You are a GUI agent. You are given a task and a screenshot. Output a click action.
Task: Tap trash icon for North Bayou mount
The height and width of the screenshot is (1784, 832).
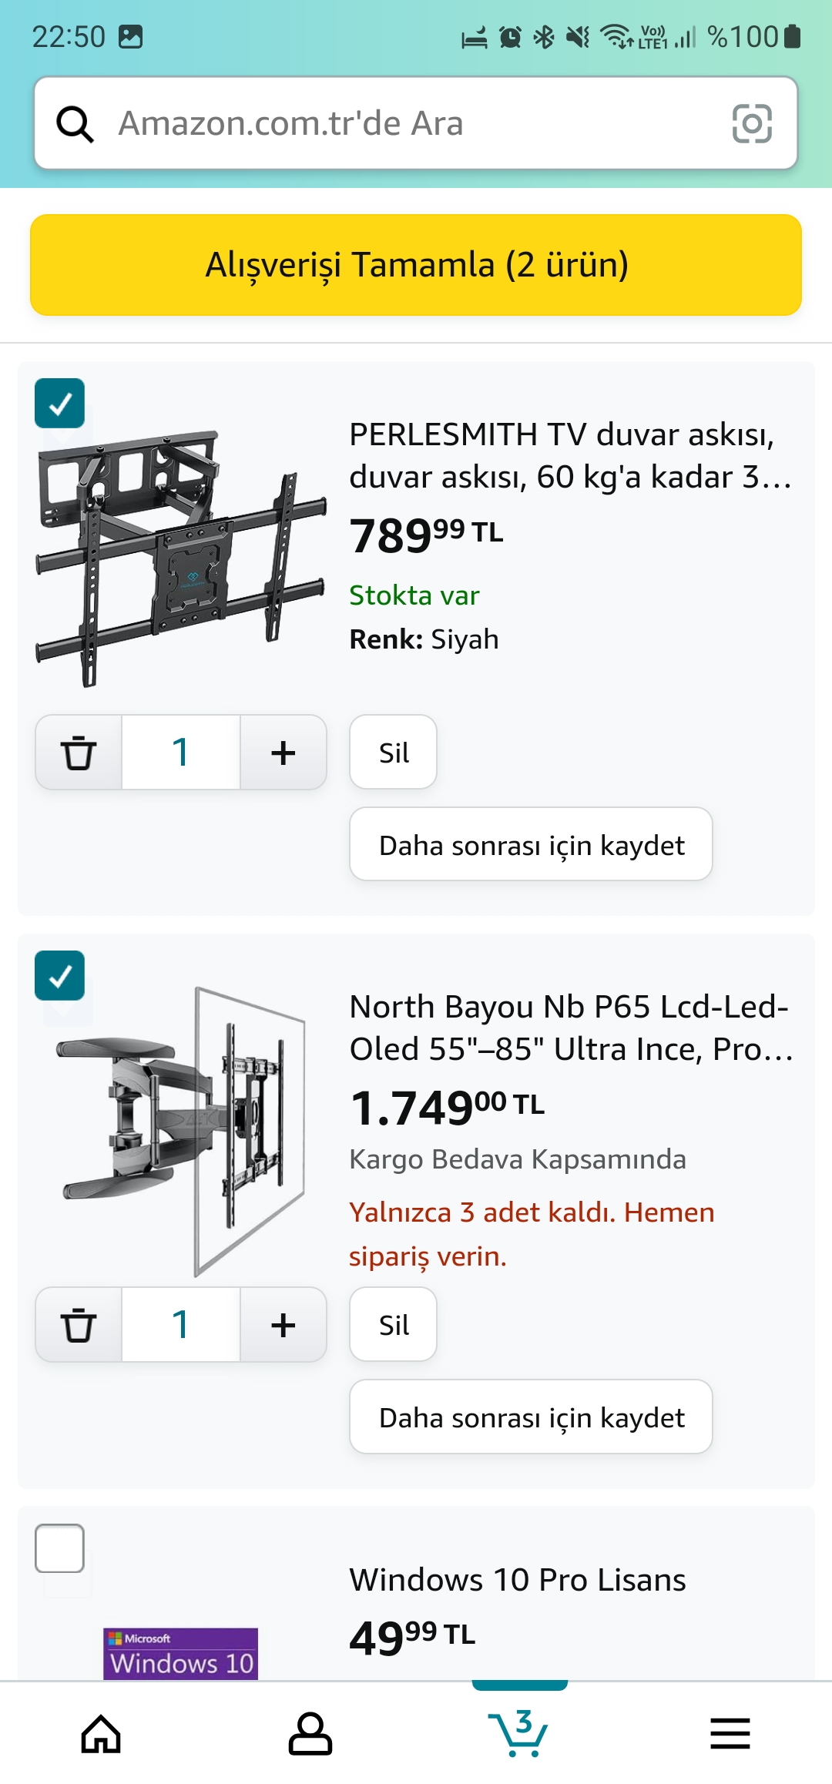pos(79,1325)
